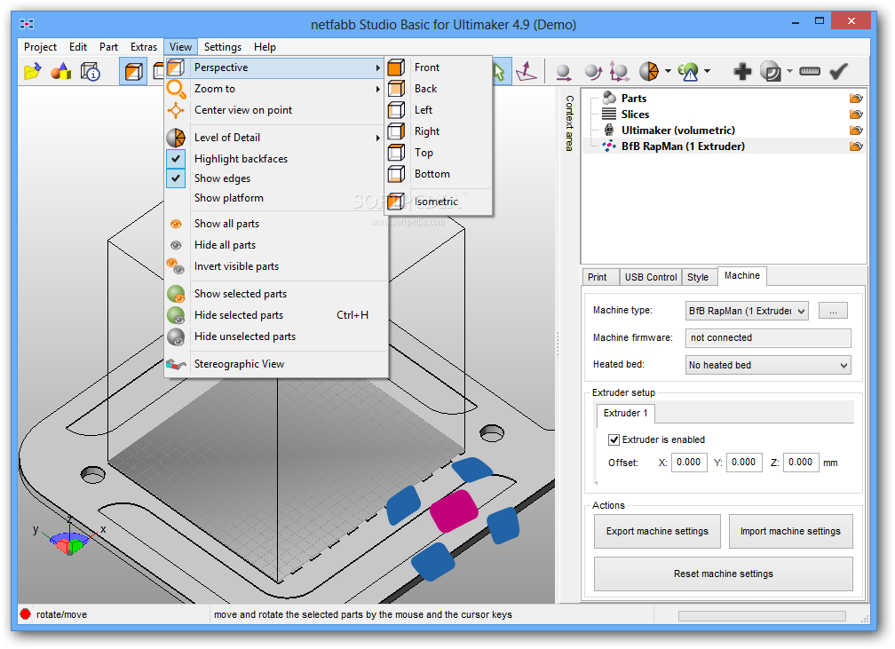The width and height of the screenshot is (895, 649).
Task: Select Bottom view from the submenu
Action: (x=439, y=173)
